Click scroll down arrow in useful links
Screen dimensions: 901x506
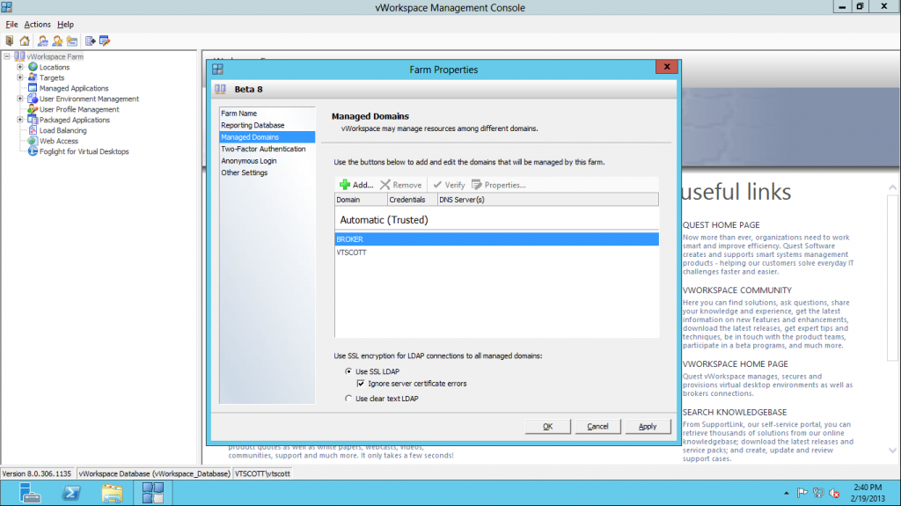(892, 451)
